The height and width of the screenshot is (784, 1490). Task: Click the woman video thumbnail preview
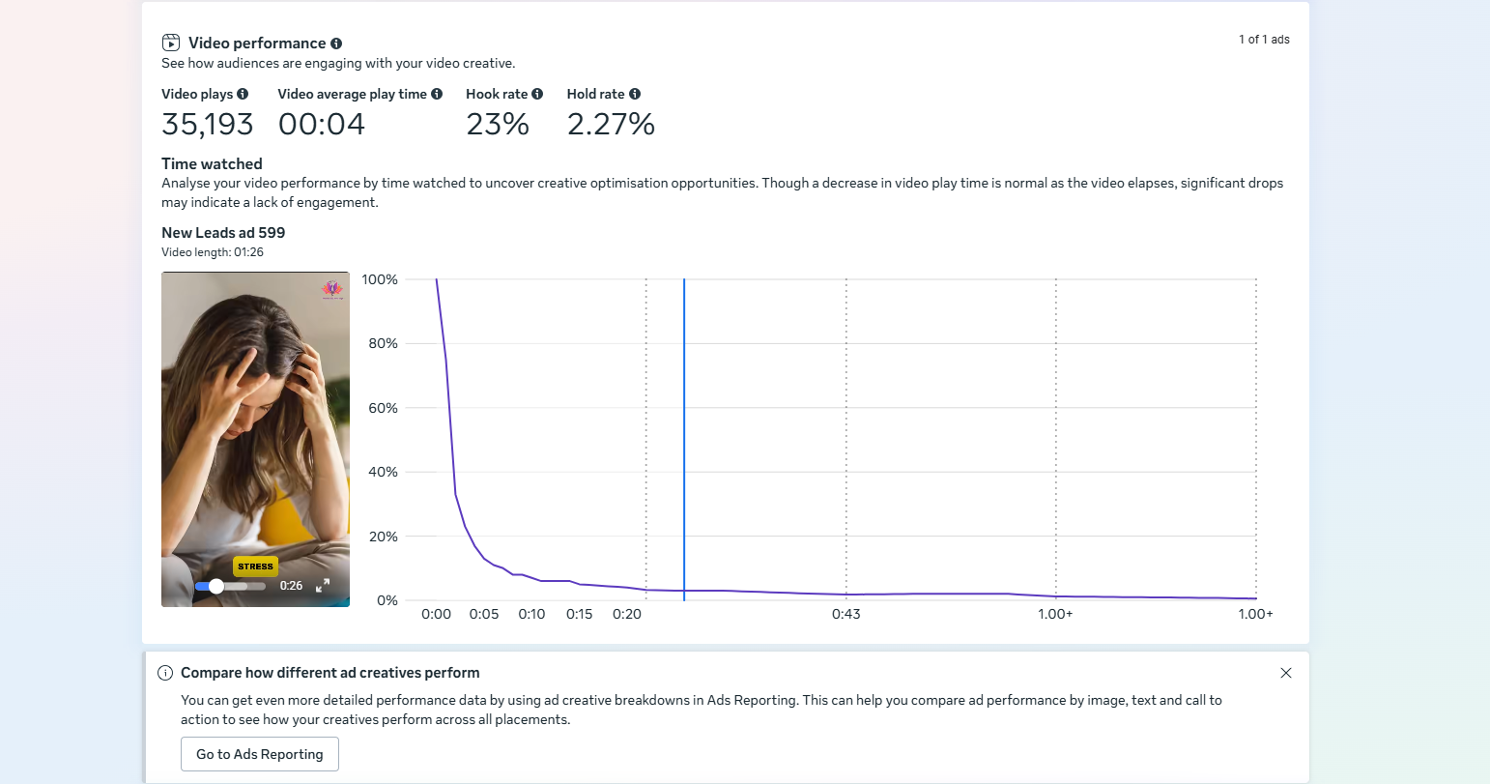[255, 425]
